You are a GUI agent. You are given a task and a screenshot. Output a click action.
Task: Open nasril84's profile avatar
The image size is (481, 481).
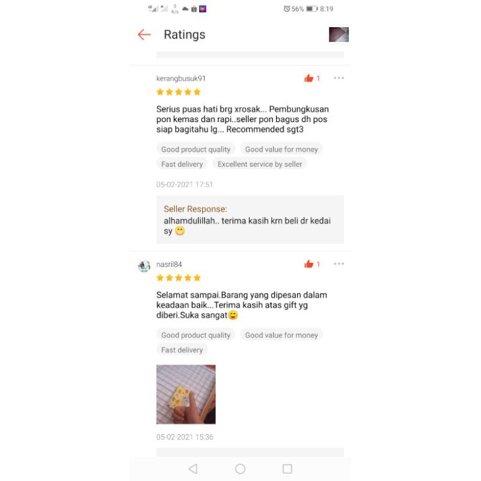click(144, 266)
